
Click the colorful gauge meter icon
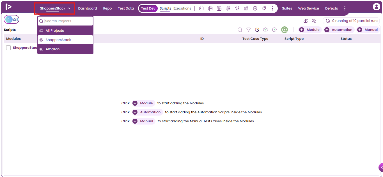(x=257, y=30)
